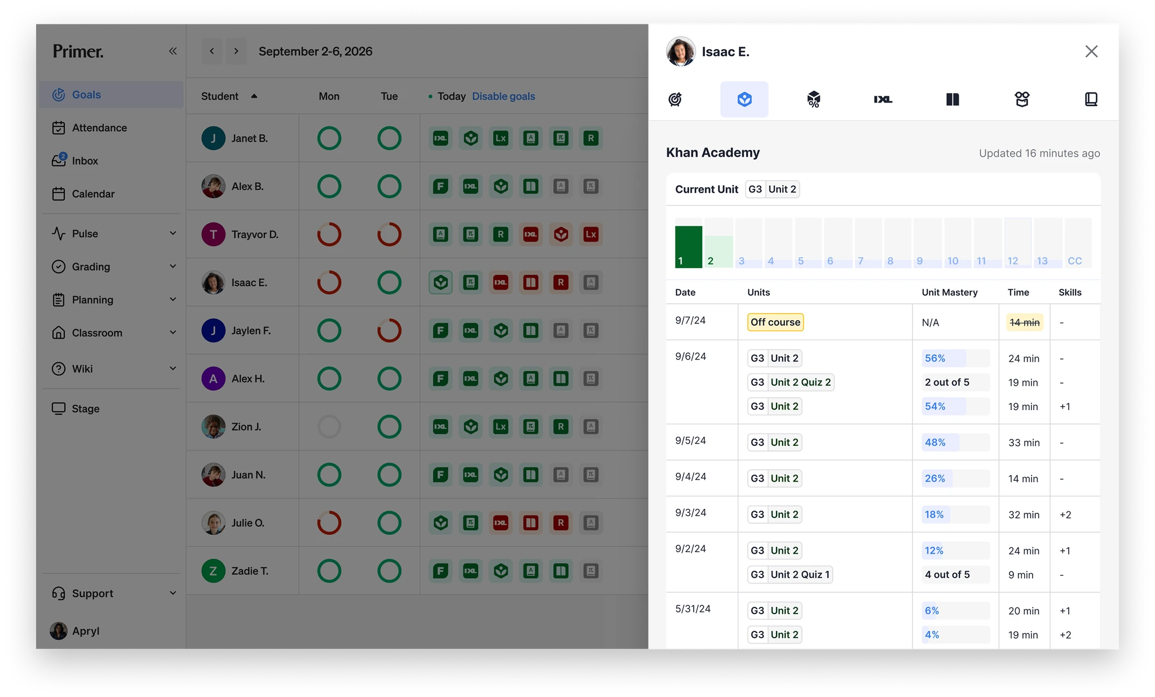Open Trayvor D.'s red Lx icon

590,234
